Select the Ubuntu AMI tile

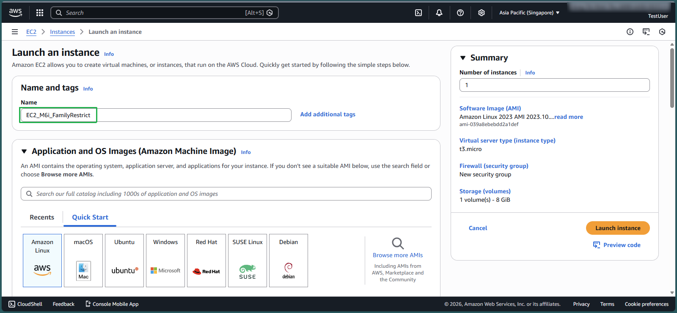(x=124, y=260)
